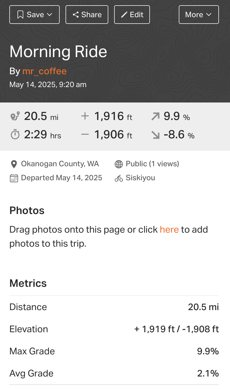
Task: Expand the Save dropdown chevron
Action: pos(49,15)
